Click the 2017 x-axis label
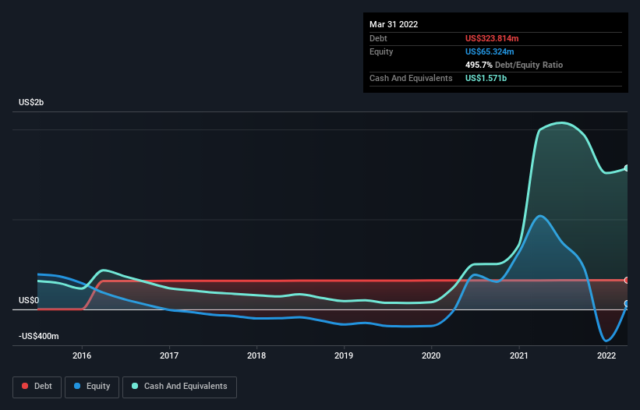The width and height of the screenshot is (640, 410). tap(169, 355)
